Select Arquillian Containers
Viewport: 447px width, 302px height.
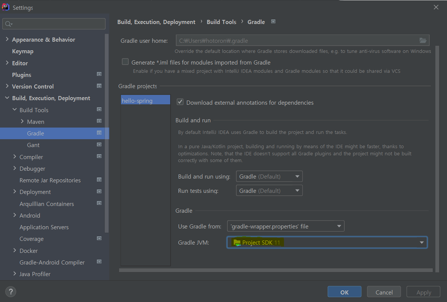click(47, 204)
